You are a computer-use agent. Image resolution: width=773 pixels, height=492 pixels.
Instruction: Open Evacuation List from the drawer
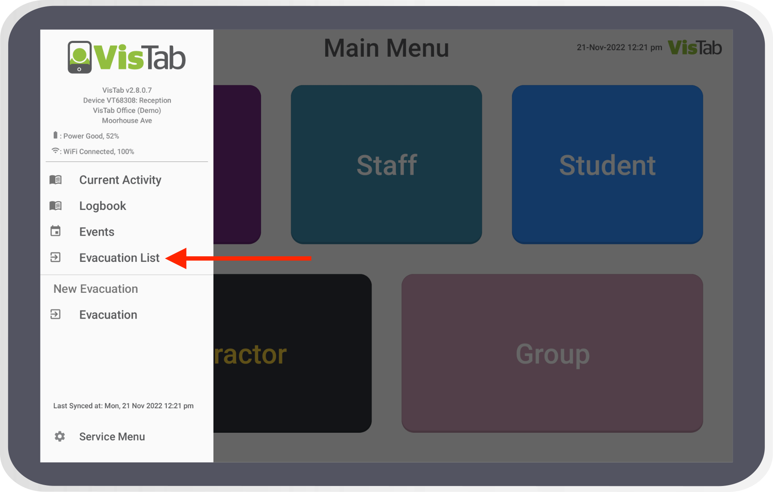click(119, 258)
